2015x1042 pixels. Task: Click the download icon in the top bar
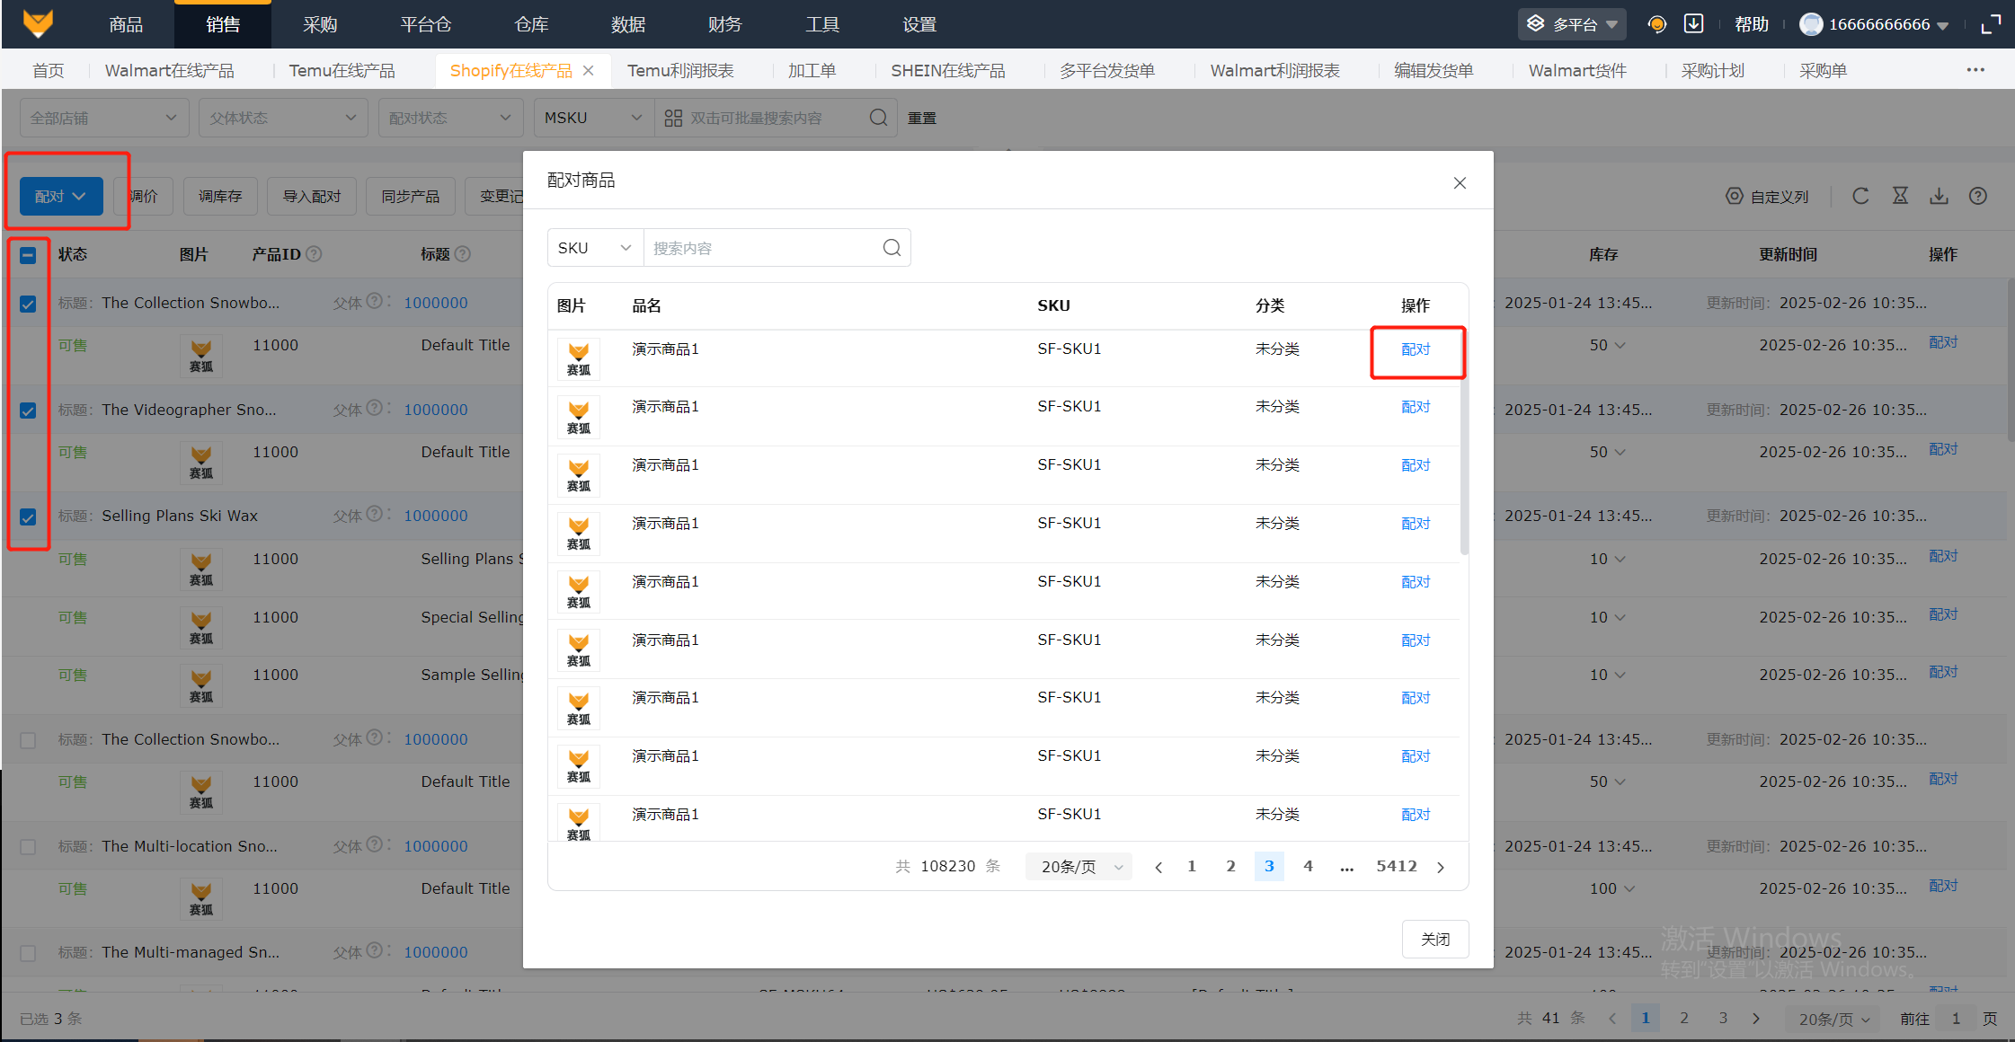(x=1693, y=24)
